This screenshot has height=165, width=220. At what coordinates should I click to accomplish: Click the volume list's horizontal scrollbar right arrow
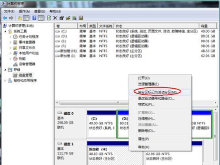[215, 102]
